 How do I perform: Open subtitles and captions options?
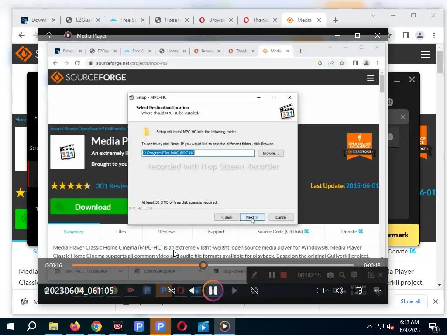[320, 291]
